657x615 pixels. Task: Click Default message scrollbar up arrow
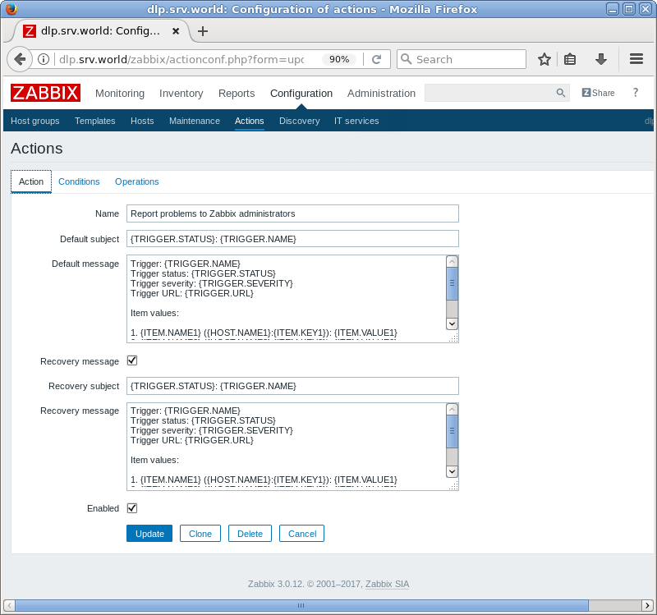(453, 261)
